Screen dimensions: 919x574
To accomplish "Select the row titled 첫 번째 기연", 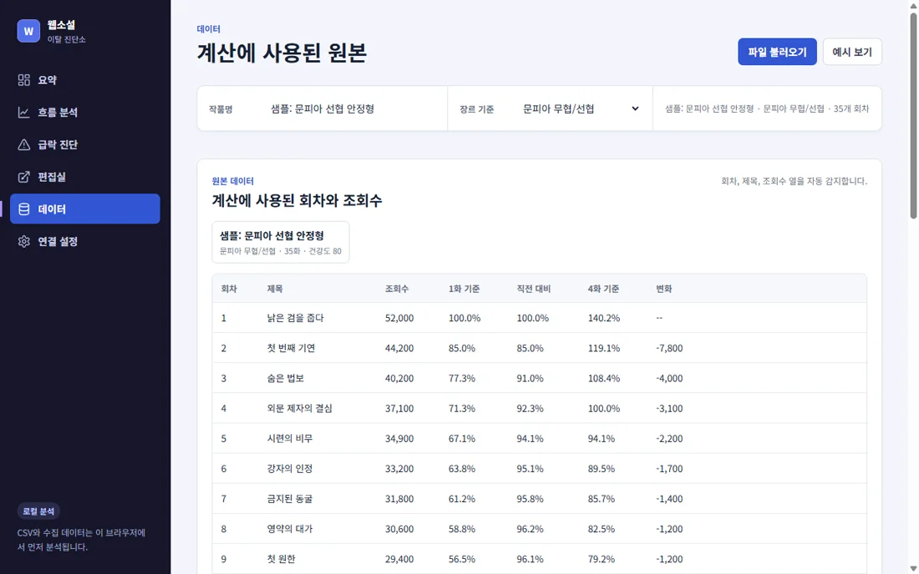I will [539, 348].
